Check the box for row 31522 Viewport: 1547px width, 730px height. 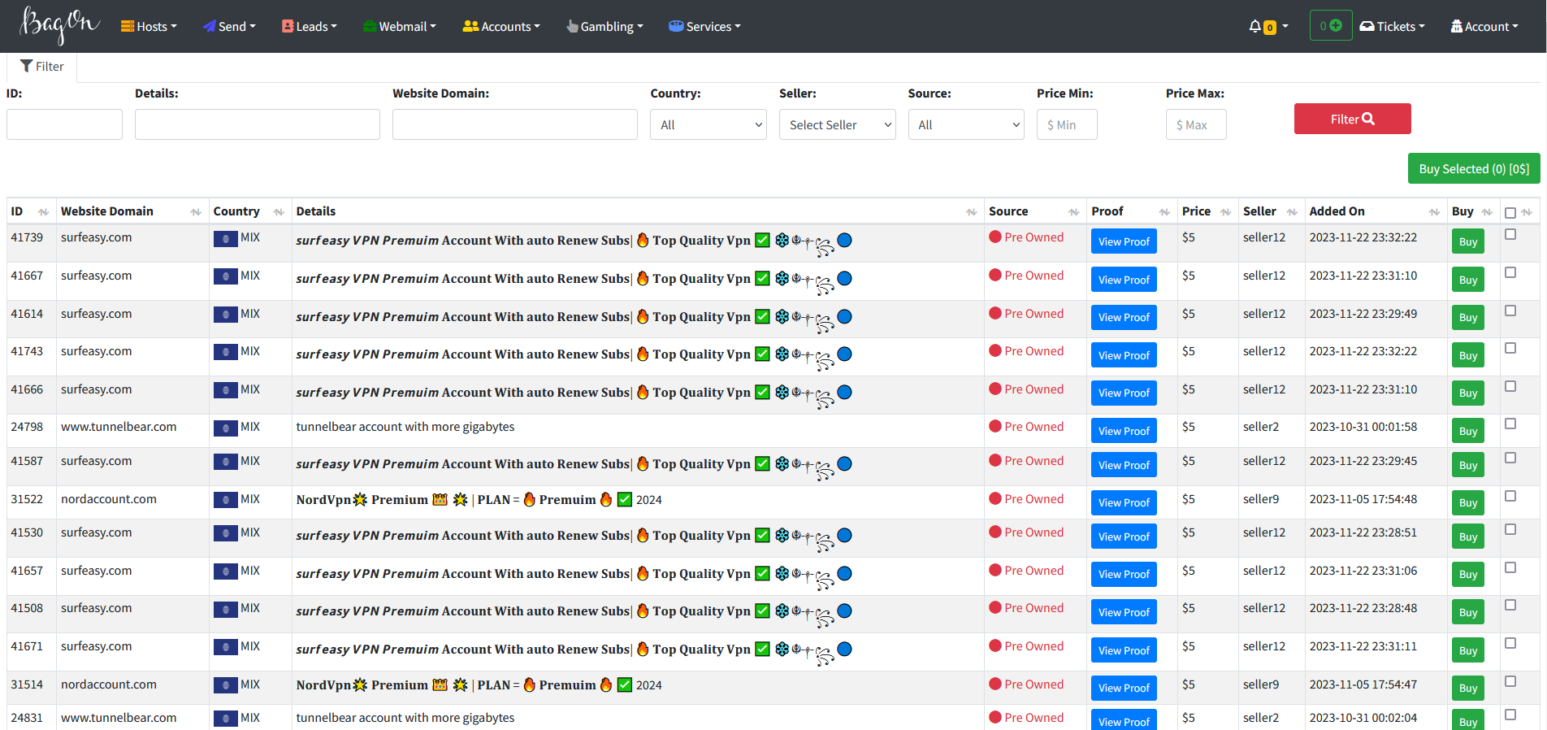point(1510,496)
